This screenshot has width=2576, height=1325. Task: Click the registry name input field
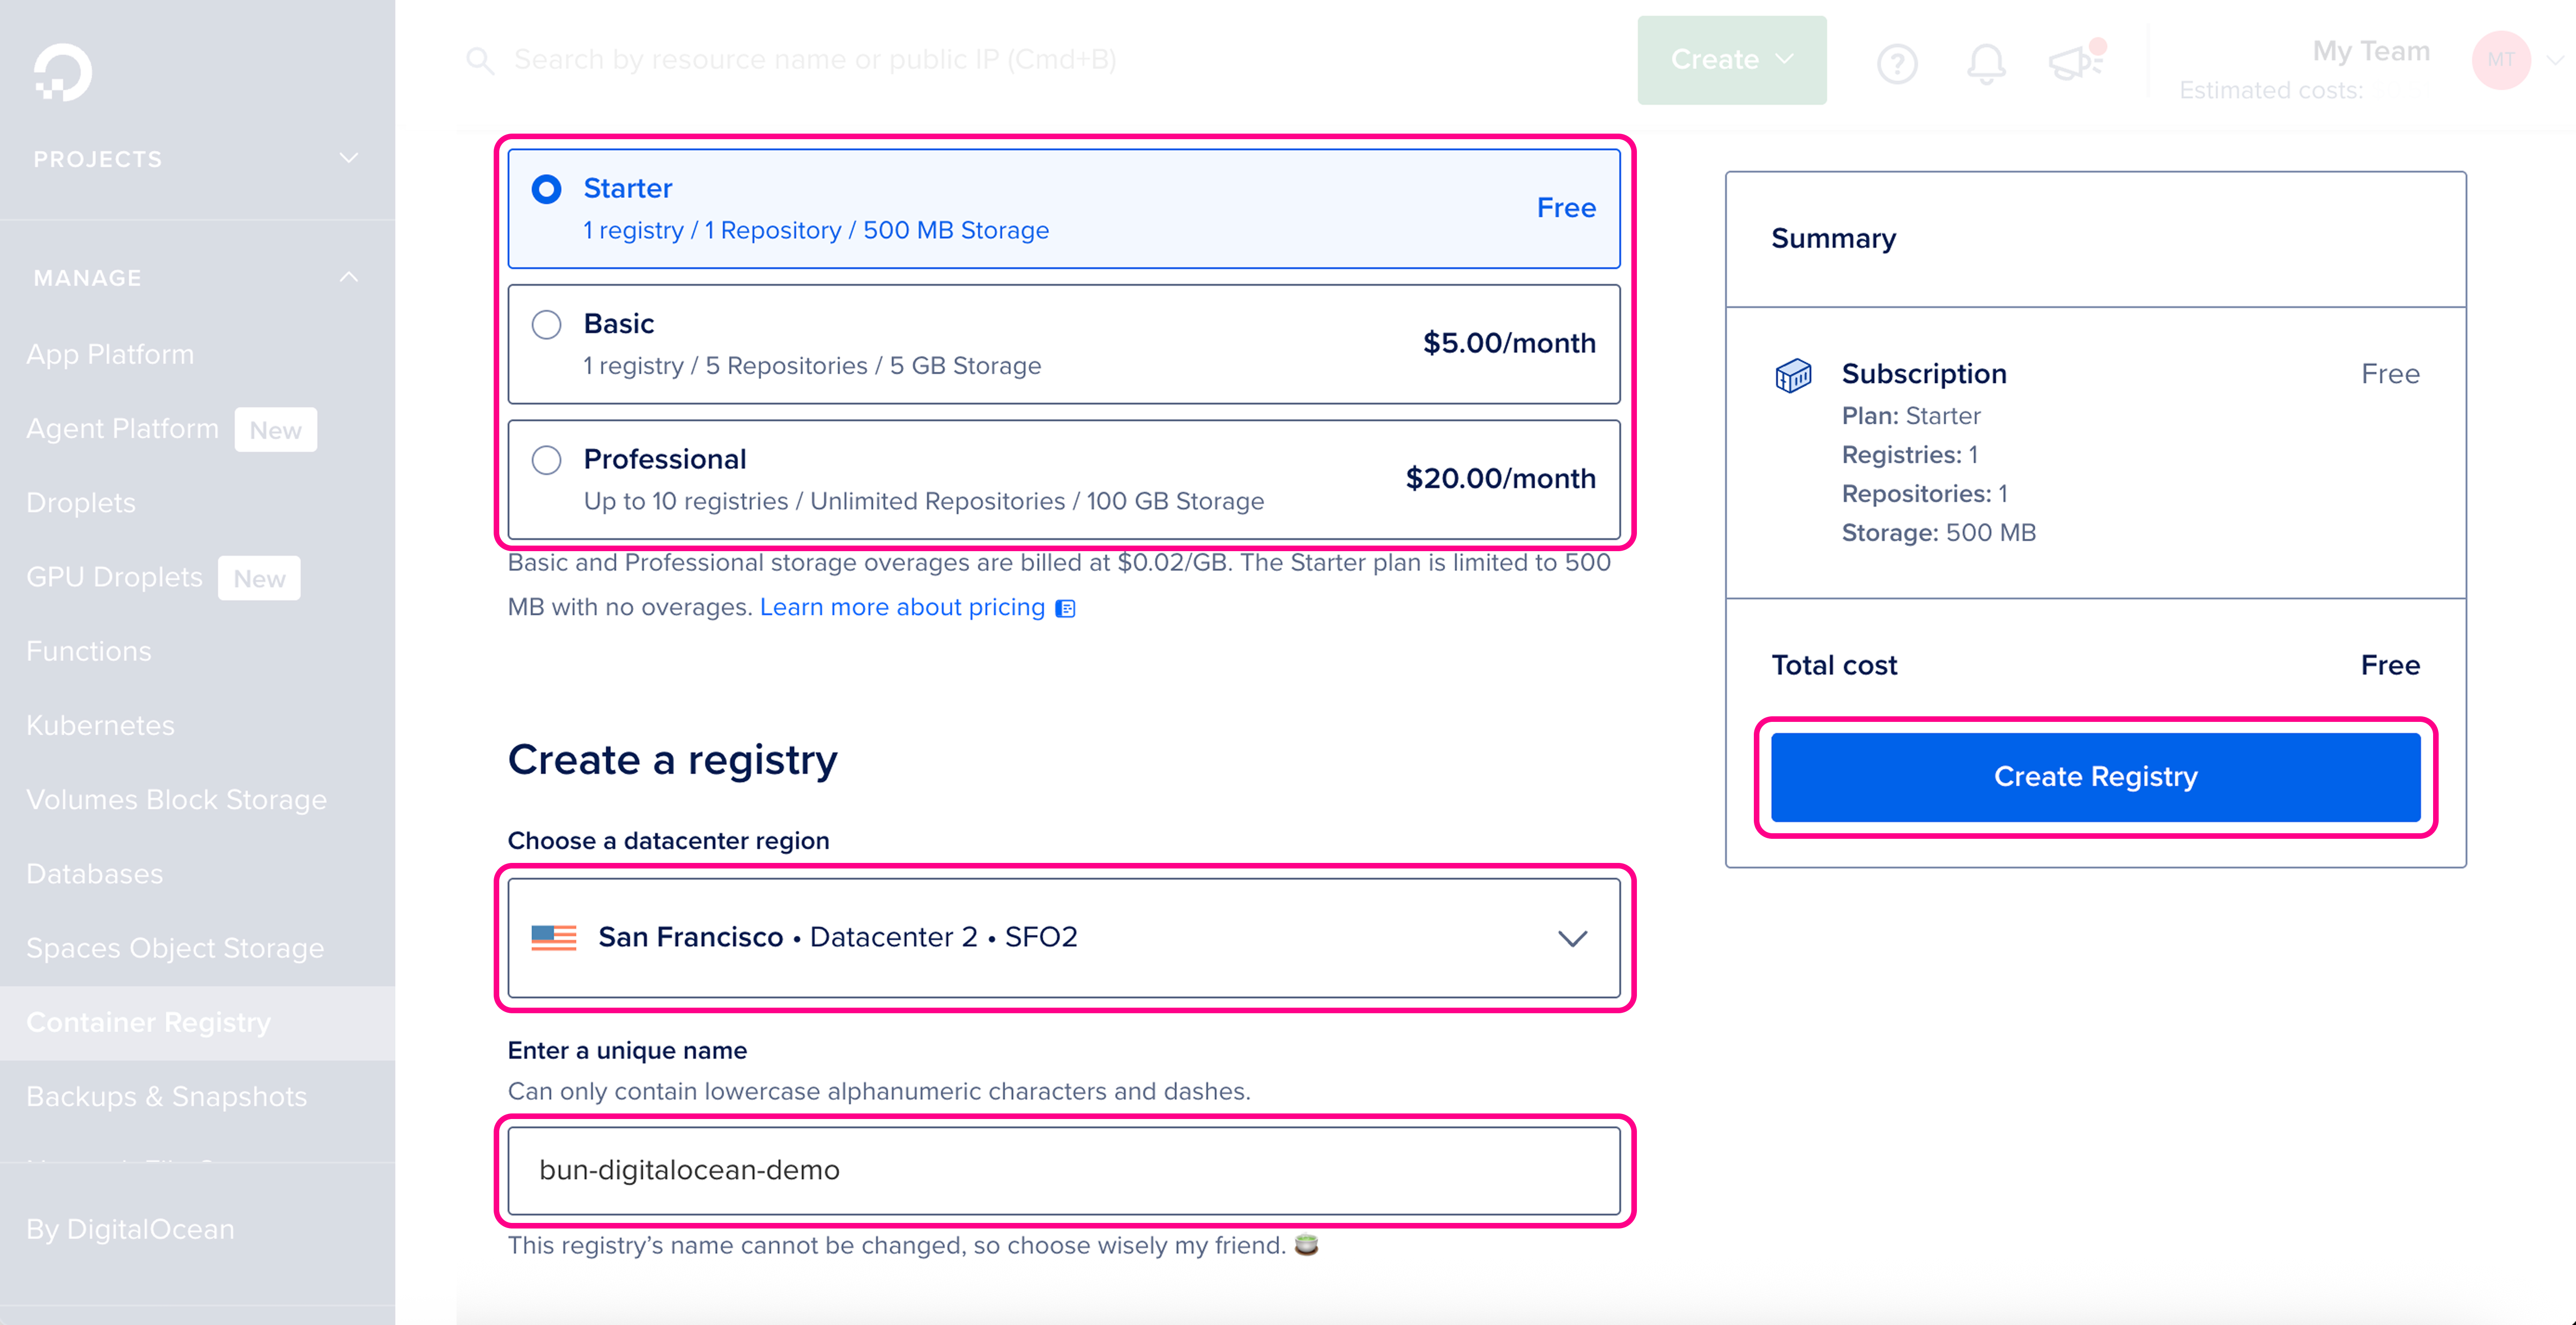(x=1064, y=1171)
